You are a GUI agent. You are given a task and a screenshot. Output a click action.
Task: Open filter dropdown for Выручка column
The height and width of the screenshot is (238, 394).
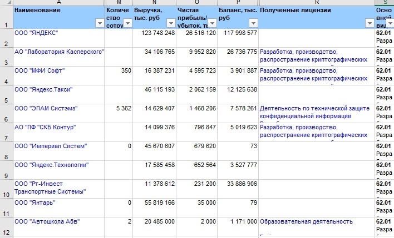[x=171, y=23]
